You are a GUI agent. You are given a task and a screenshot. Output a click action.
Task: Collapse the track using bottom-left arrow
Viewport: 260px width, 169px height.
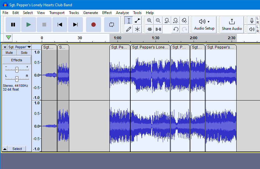coord(5,149)
